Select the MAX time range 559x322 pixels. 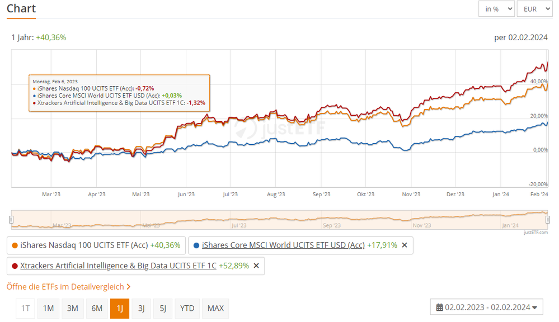215,309
